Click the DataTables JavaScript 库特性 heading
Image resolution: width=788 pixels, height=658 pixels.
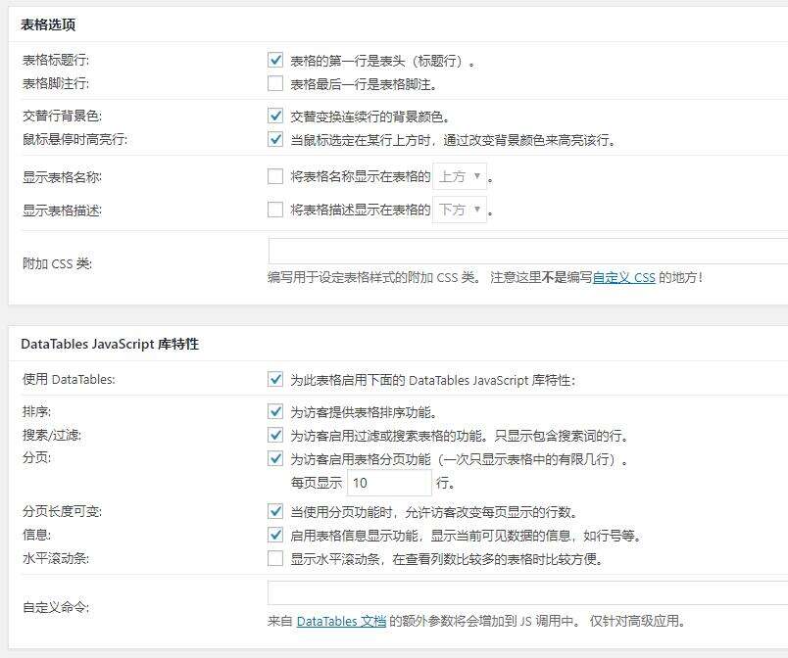110,344
